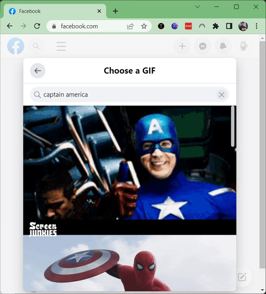
Task: Open a new browser tab
Action: 115,11
